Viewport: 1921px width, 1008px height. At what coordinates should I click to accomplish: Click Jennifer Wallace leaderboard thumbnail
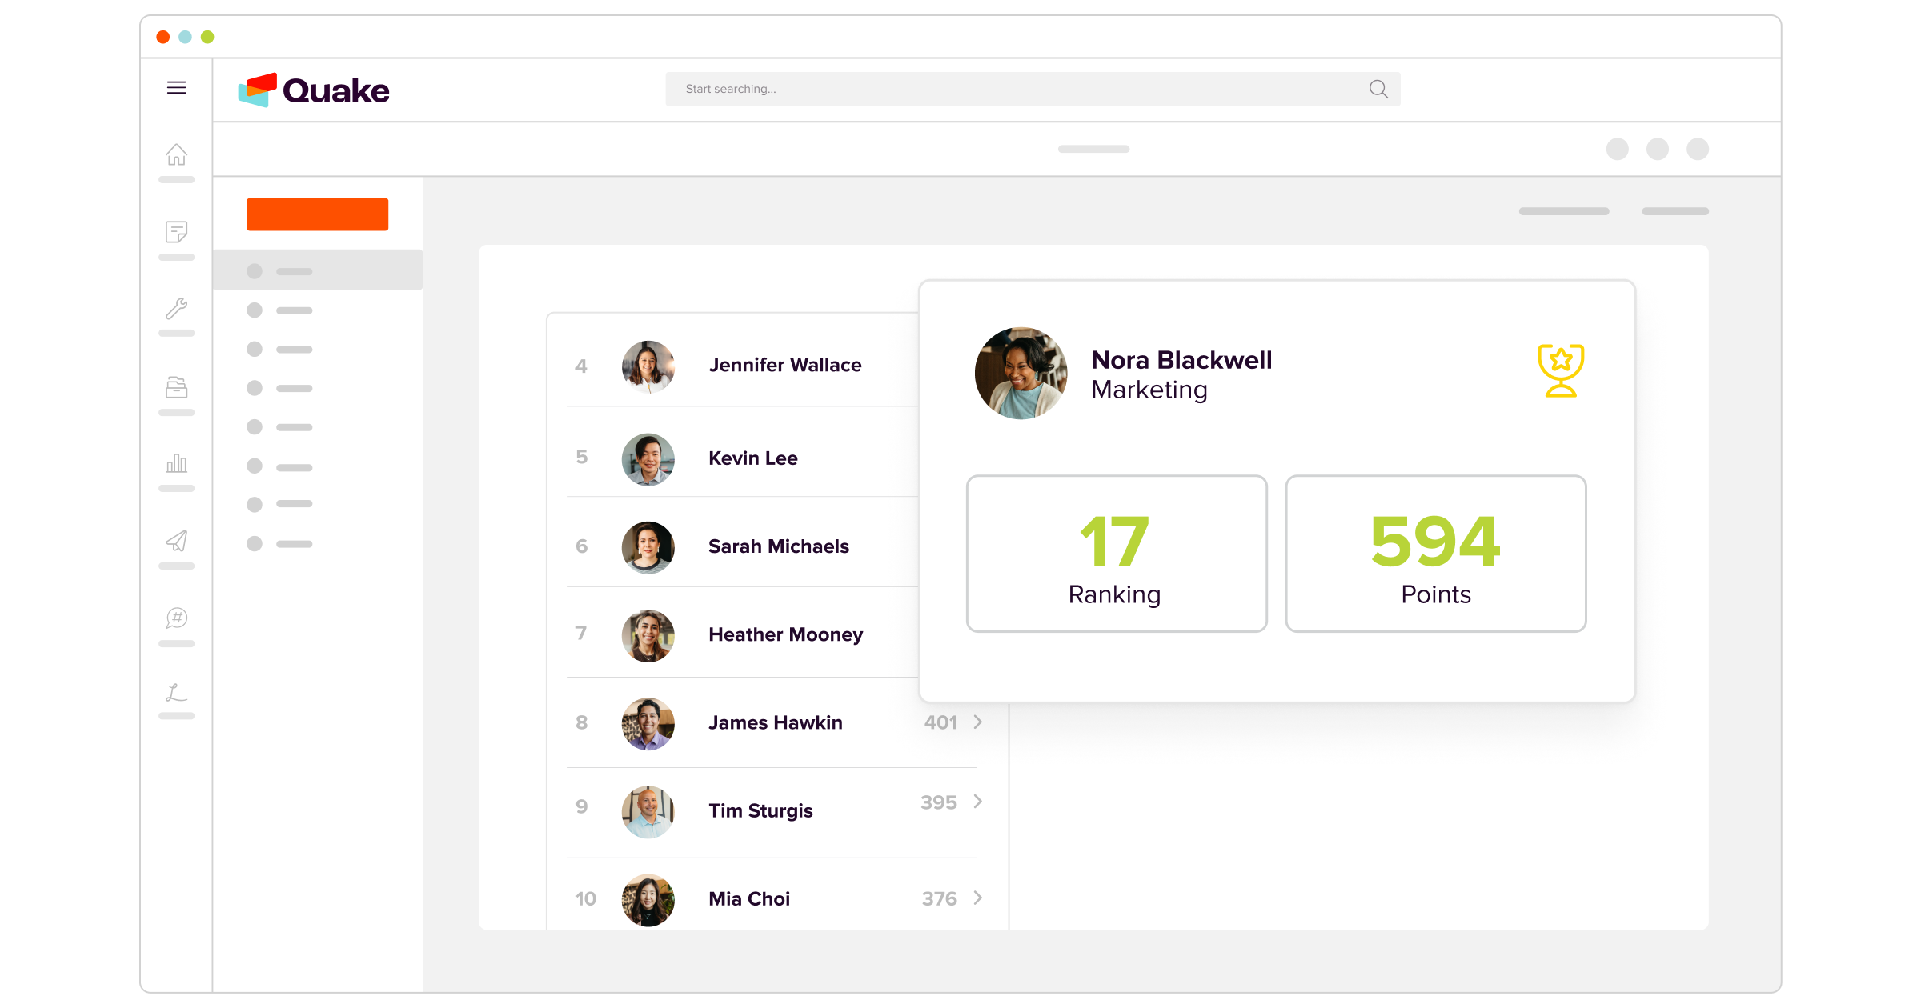coord(647,366)
